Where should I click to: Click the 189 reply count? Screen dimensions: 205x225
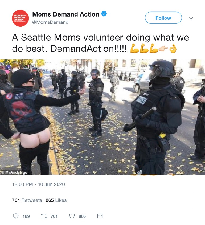point(26,216)
